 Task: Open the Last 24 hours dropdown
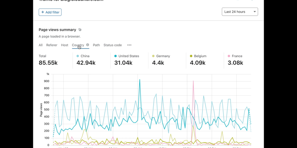[240, 12]
